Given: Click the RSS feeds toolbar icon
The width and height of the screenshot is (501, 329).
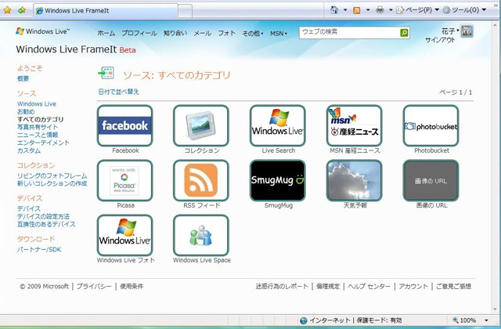Looking at the screenshot, I should [357, 10].
